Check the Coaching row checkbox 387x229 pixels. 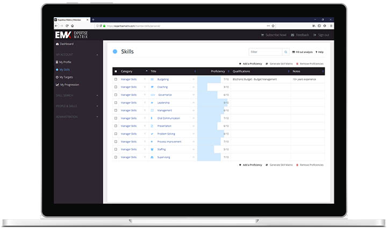coord(116,87)
